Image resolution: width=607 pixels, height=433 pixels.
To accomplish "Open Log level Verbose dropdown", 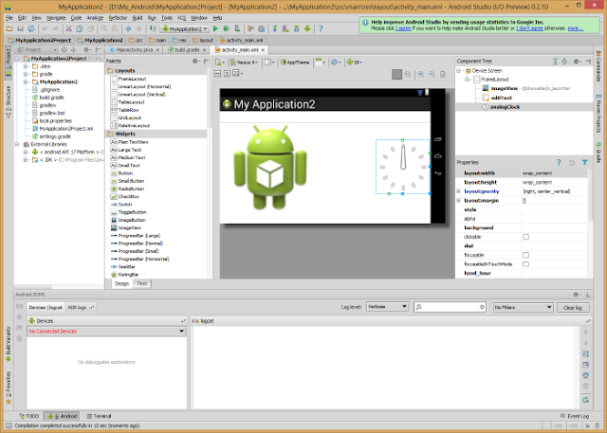I will point(387,307).
